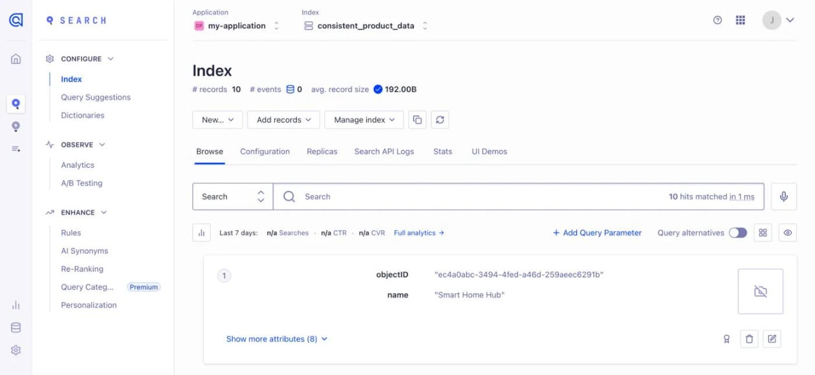Click the home icon in left rail
The image size is (815, 375).
pos(16,59)
